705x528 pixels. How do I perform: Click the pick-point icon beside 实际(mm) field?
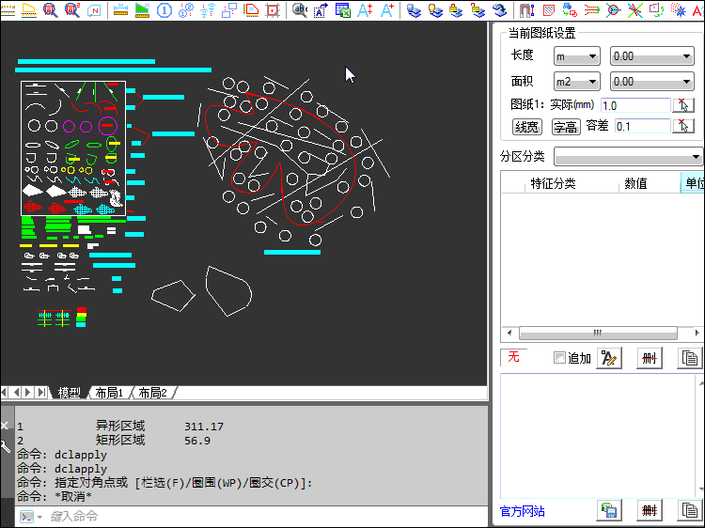[x=684, y=105]
